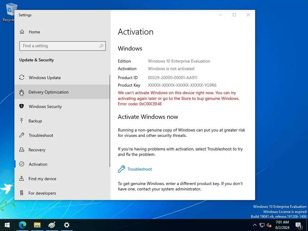
Task: Click the Backup upward arrow icon
Action: pyautogui.click(x=22, y=121)
